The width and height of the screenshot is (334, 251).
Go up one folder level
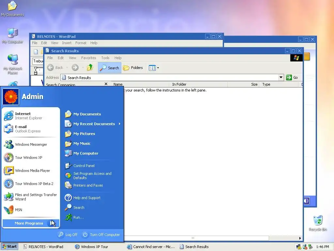pyautogui.click(x=90, y=67)
